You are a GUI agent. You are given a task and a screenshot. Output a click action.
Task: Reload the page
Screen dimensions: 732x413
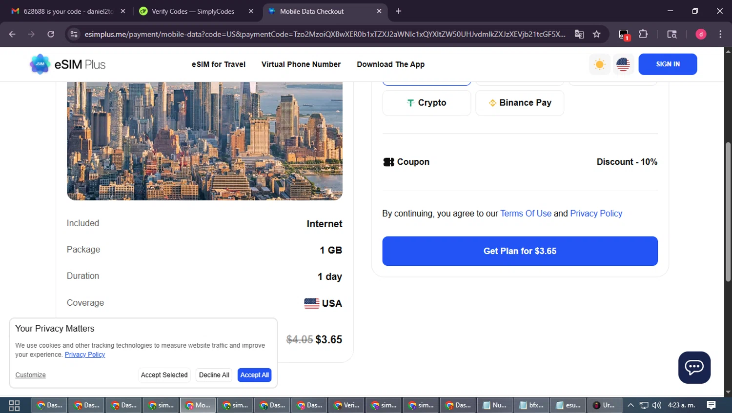coord(51,34)
